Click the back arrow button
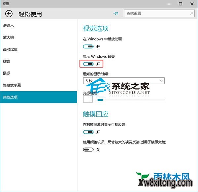 9,14
